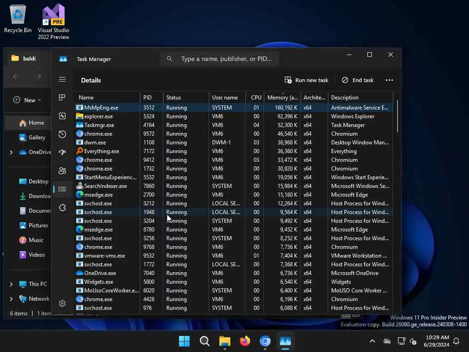The height and width of the screenshot is (352, 469).
Task: Expand Network in Explorer sidebar
Action: (x=11, y=299)
